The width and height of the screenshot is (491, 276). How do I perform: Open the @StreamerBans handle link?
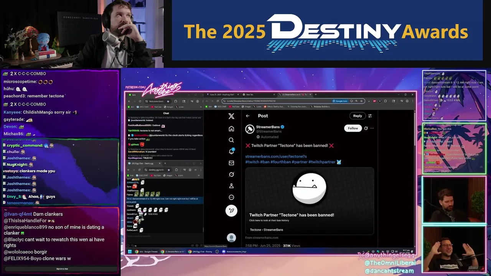point(269,131)
